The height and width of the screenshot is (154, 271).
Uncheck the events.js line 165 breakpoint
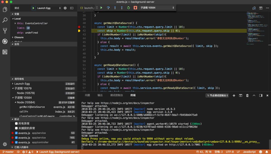pos(16,138)
